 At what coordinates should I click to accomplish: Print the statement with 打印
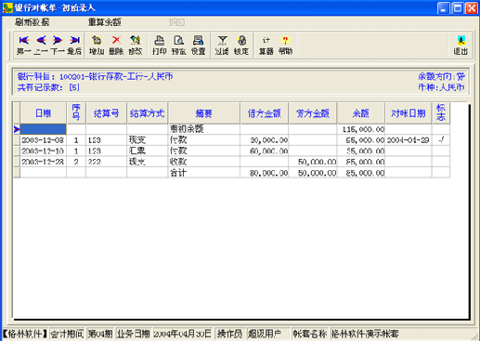(x=160, y=45)
